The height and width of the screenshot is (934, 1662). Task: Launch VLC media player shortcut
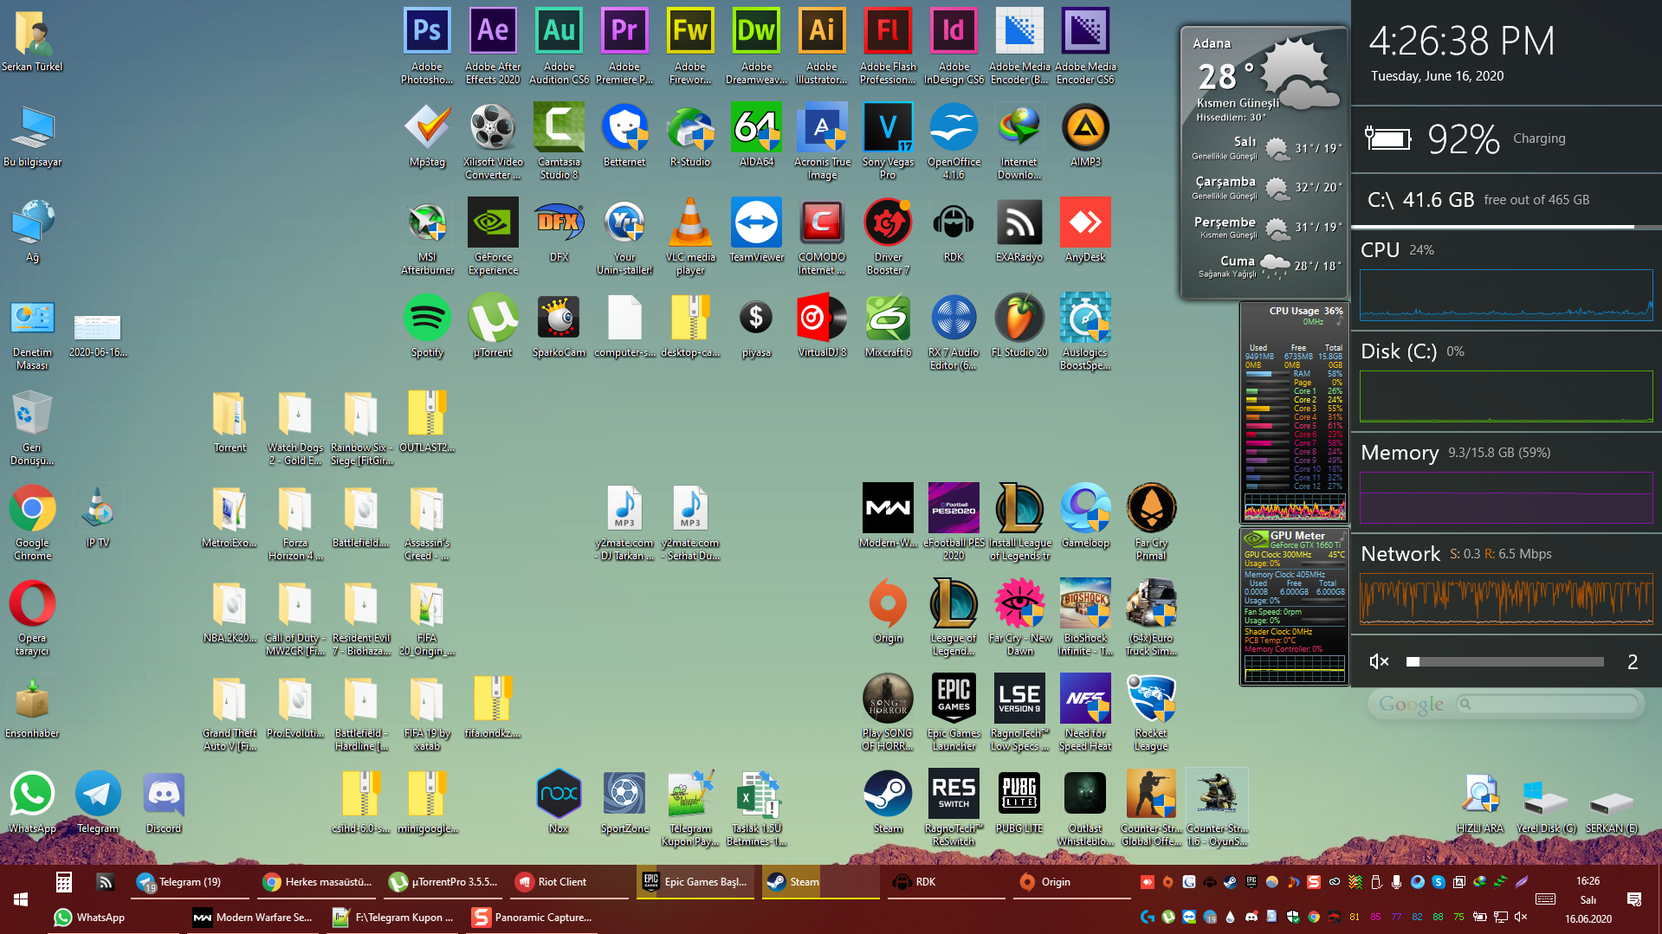[690, 236]
